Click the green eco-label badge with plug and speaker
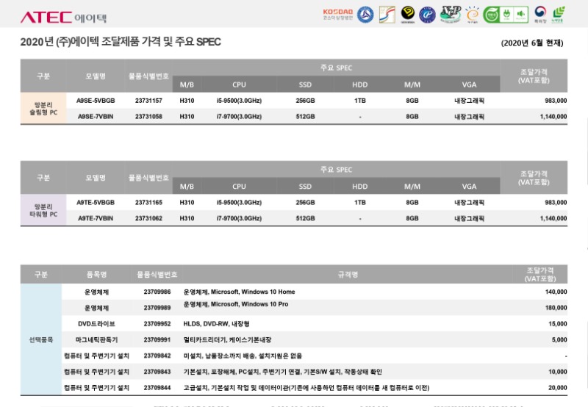588x407 pixels. click(506, 15)
